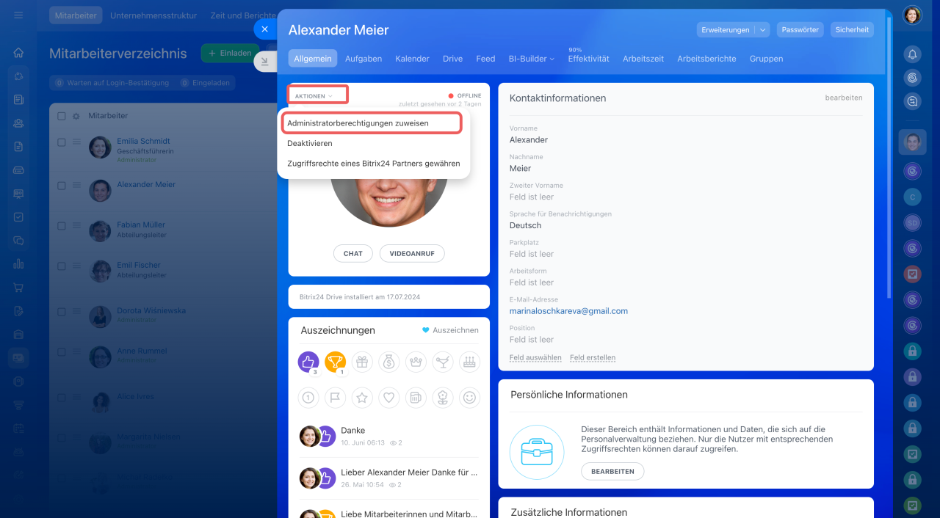Tick the checkbox for Alice Ivres

[62, 398]
